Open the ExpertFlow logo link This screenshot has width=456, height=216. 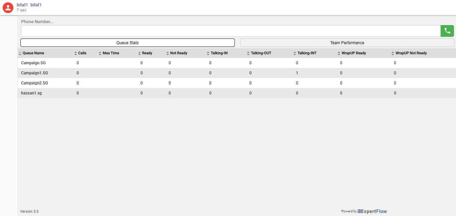372,211
